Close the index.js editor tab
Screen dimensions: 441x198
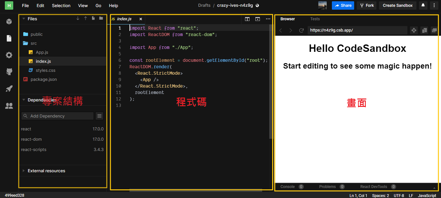point(141,19)
